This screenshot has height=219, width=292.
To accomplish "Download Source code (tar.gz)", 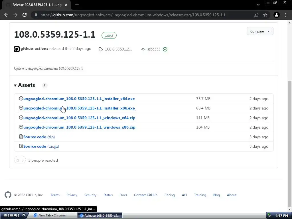I will click(41, 146).
